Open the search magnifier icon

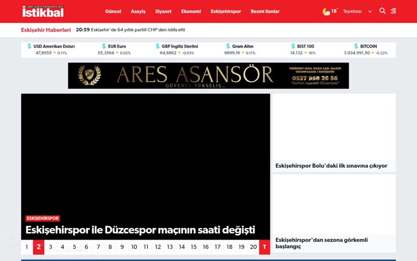coord(382,11)
